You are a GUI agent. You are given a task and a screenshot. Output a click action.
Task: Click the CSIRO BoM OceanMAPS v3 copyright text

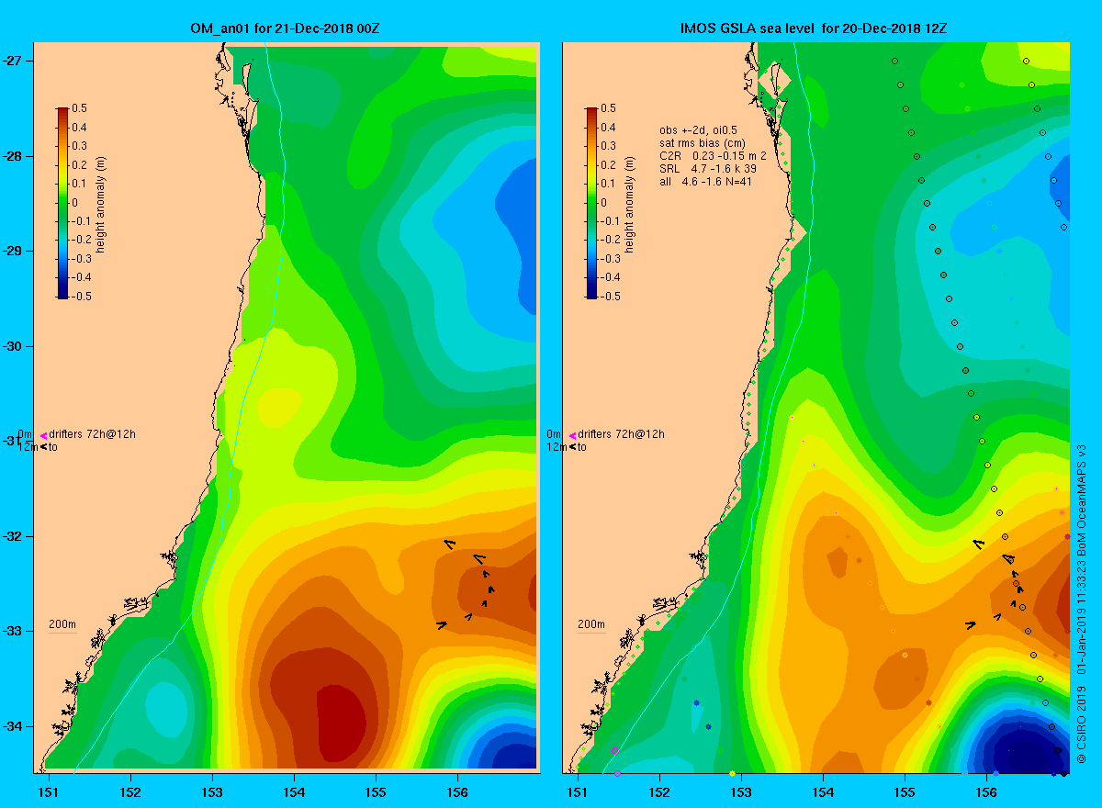[x=1081, y=606]
